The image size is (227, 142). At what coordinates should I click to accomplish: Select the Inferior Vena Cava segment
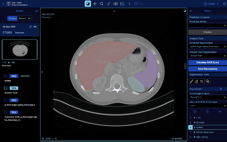coord(207,132)
